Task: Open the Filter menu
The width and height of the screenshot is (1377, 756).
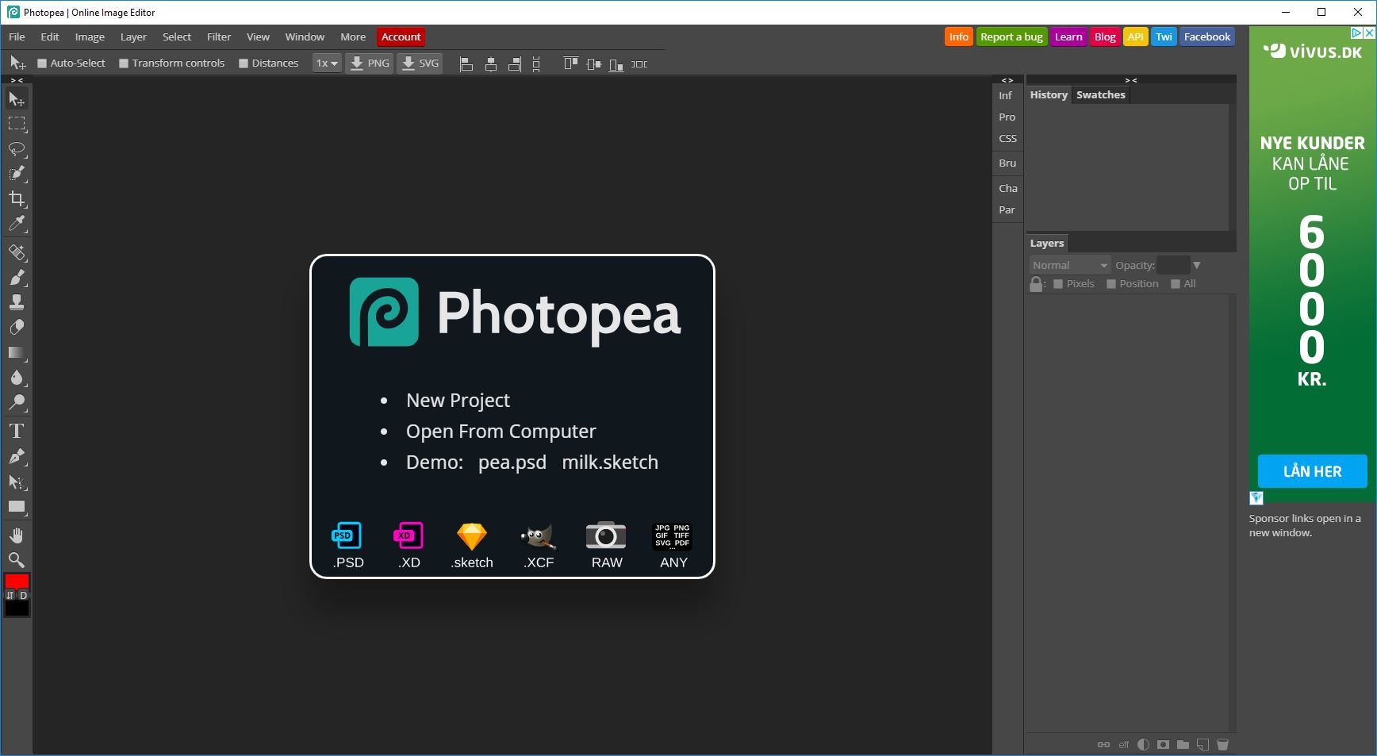Action: [x=219, y=36]
